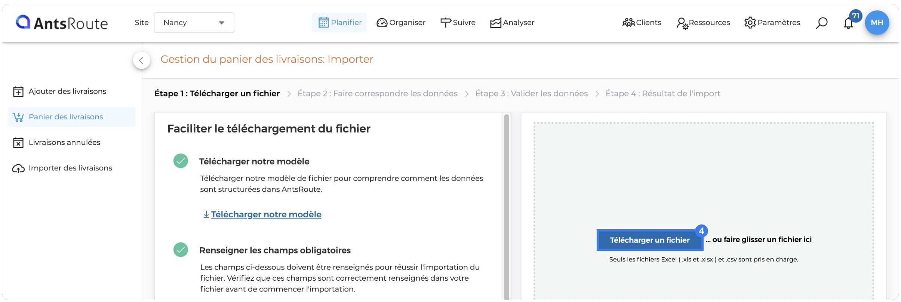Collapse the left sidebar with chevron

[x=141, y=60]
